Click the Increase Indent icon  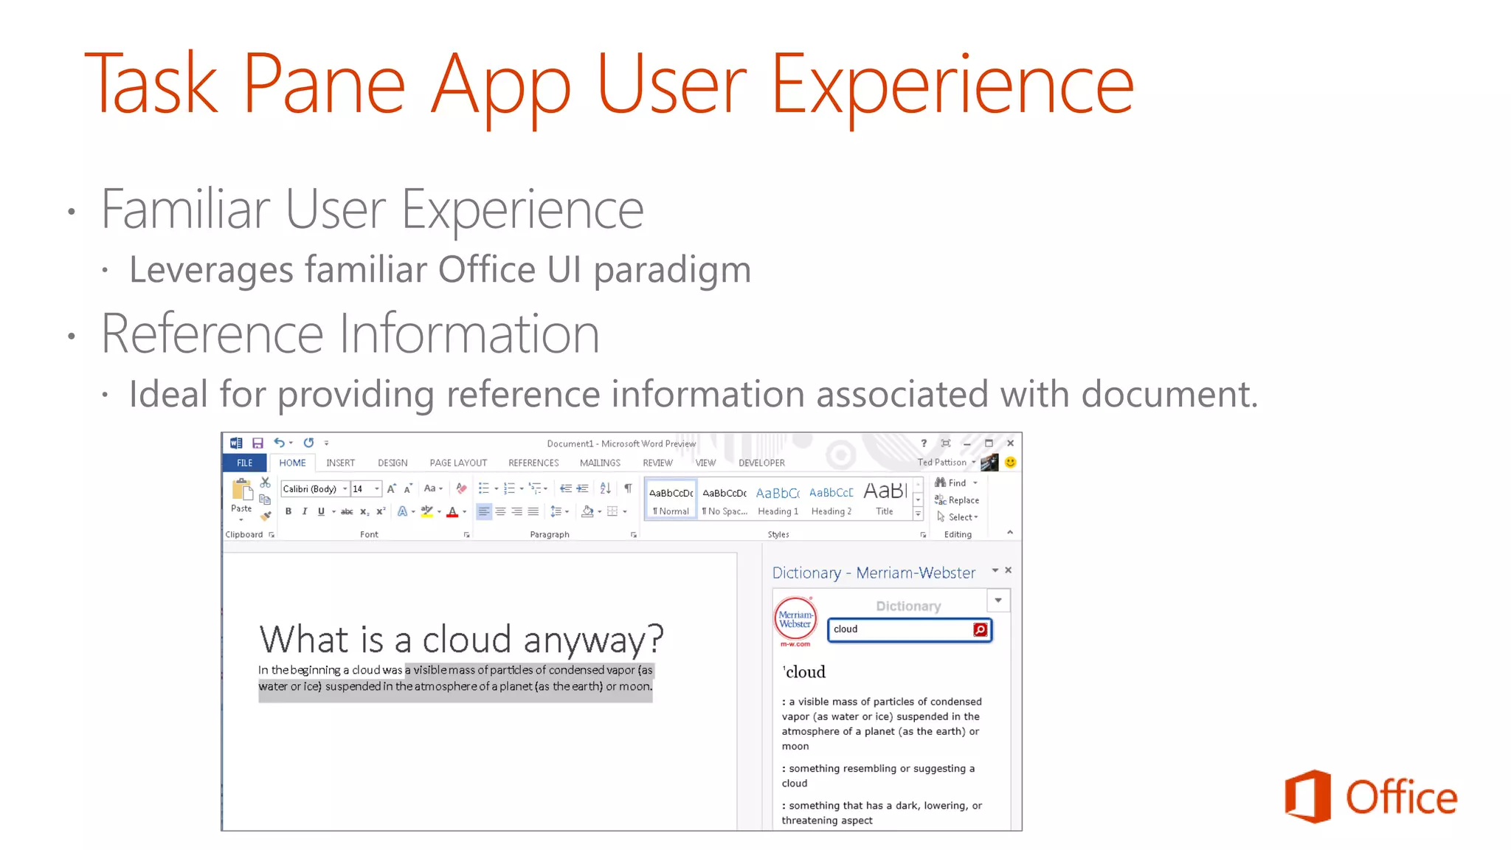(582, 488)
